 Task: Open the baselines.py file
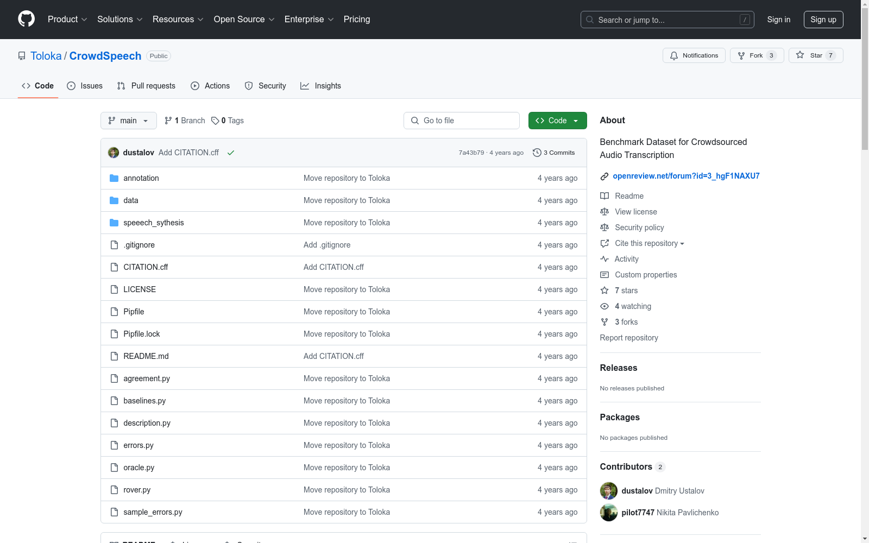coord(144,401)
